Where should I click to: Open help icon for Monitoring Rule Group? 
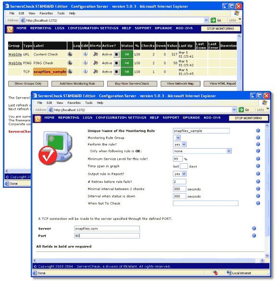[x=258, y=138]
